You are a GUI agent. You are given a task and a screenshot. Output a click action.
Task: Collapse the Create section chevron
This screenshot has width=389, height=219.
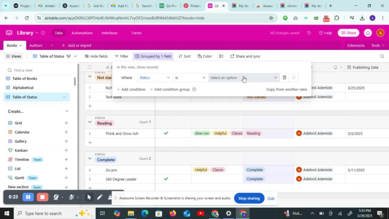(x=67, y=111)
